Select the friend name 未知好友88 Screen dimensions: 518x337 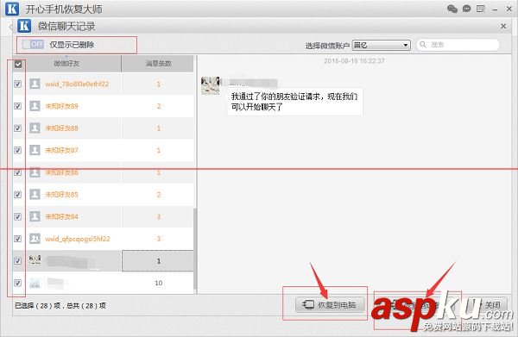61,128
